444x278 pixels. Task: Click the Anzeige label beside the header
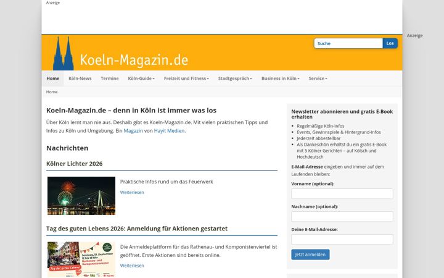tap(414, 35)
